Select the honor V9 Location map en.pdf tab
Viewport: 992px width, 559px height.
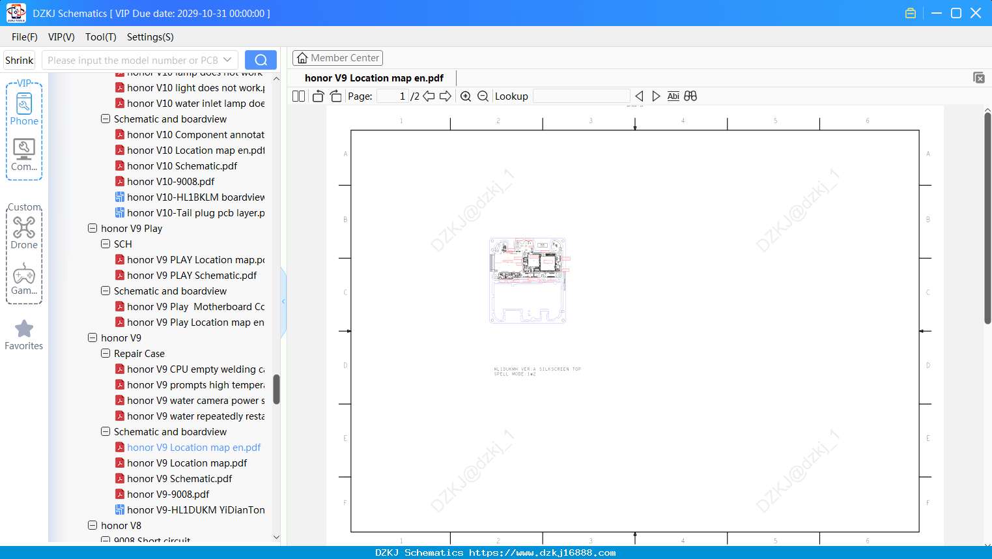pos(374,78)
